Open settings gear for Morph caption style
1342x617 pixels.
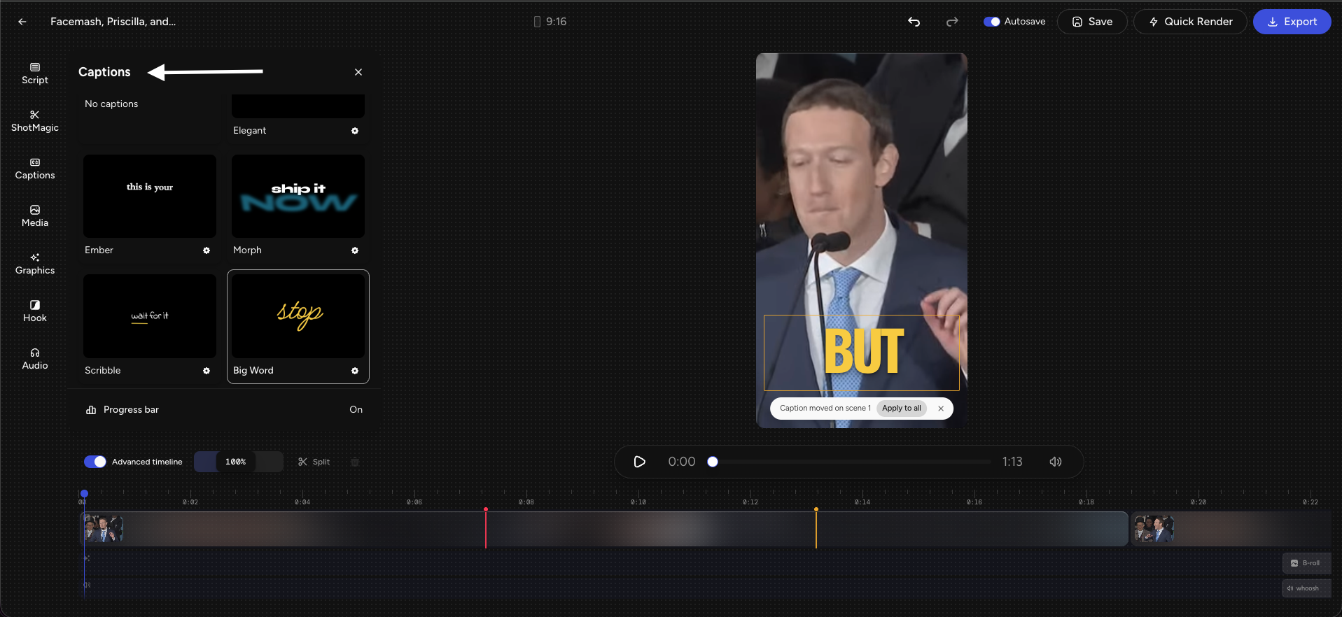(x=355, y=250)
